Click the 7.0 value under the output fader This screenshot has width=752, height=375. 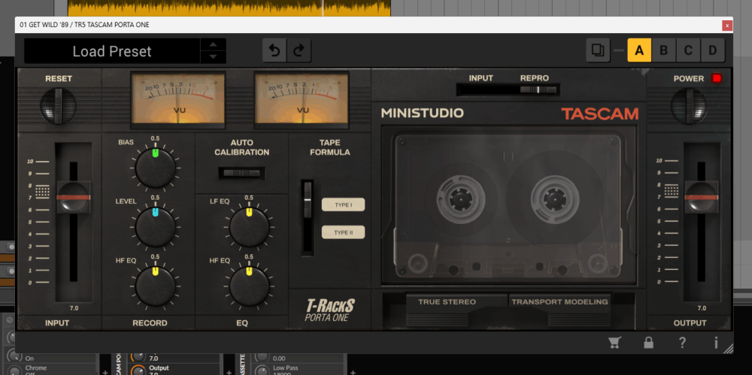coord(702,308)
